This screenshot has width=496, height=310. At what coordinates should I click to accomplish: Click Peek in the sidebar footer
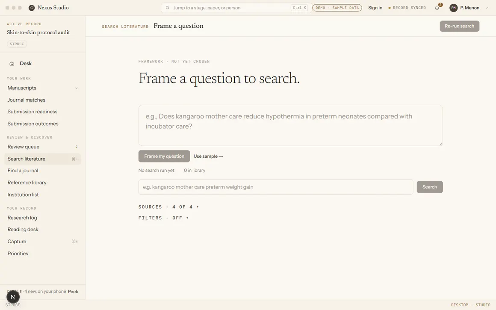click(x=73, y=292)
